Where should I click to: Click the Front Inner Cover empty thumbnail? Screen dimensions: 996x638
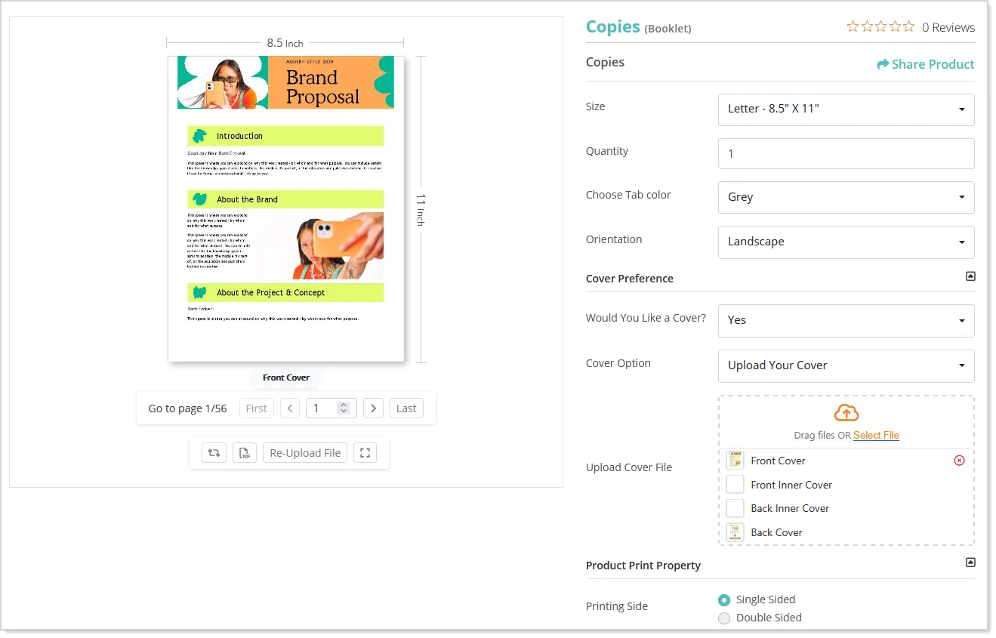(735, 485)
